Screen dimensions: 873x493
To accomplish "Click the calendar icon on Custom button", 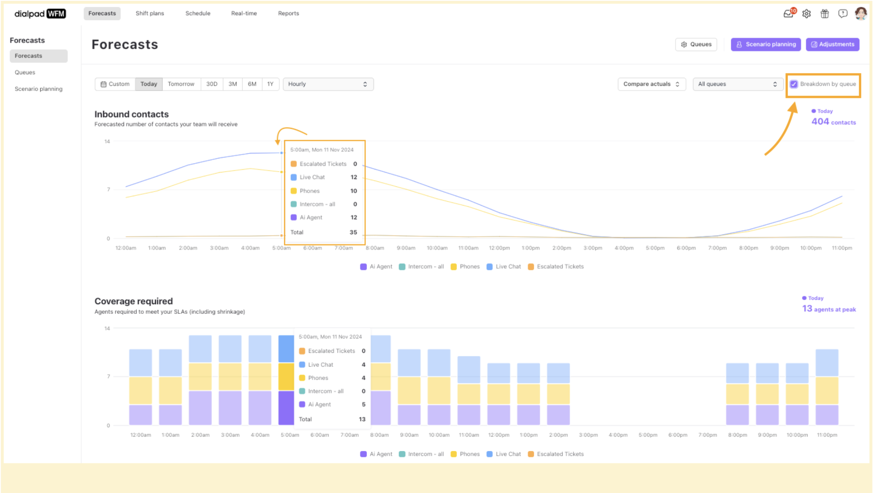I will tap(104, 84).
